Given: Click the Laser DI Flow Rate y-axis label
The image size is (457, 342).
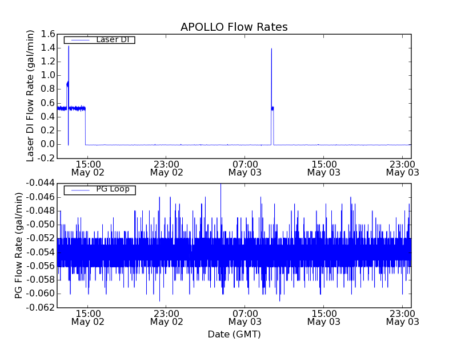Looking at the screenshot, I should point(31,95).
